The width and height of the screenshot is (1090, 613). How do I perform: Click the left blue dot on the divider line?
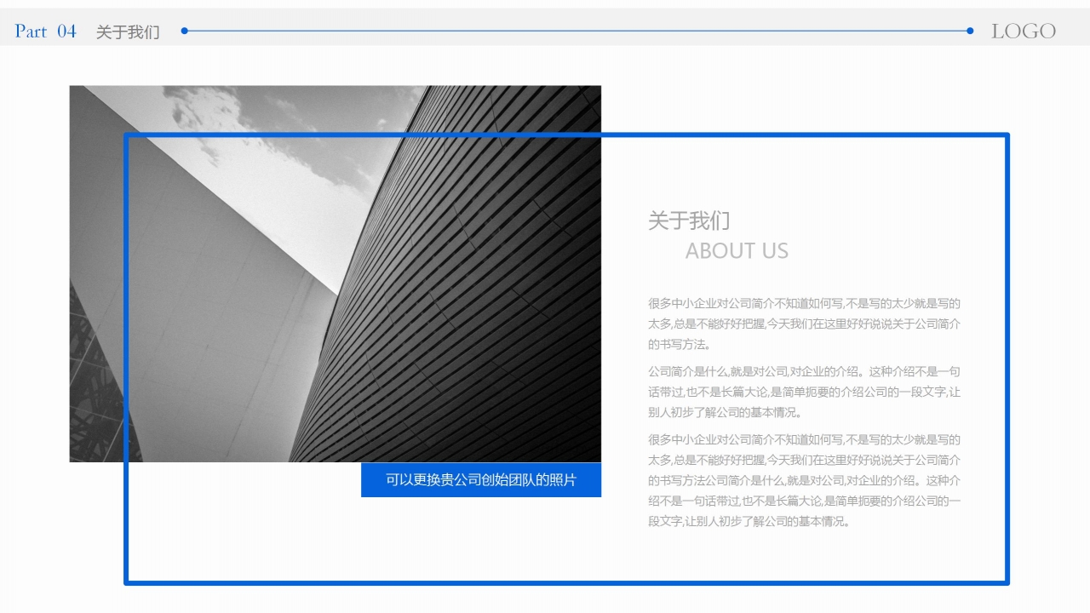tap(183, 30)
